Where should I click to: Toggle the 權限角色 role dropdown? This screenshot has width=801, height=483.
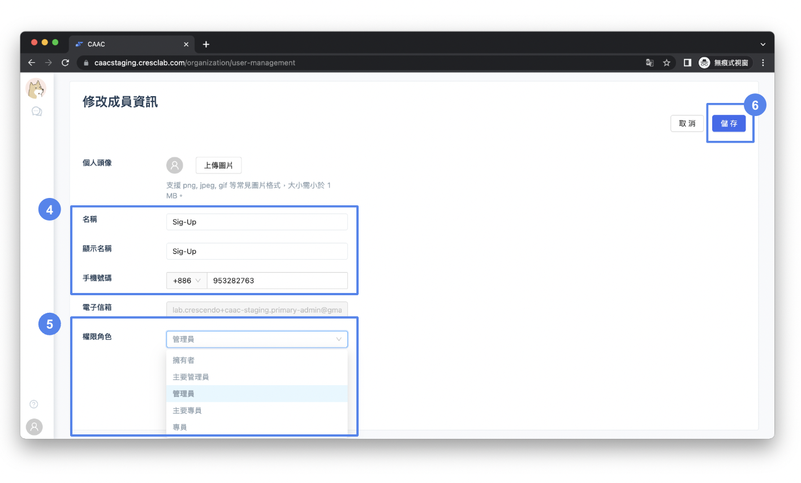(257, 339)
